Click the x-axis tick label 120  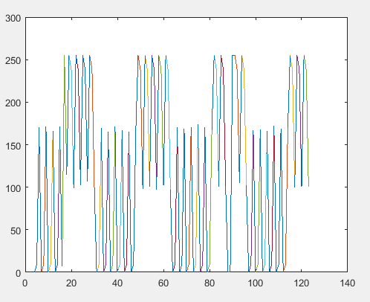(302, 283)
